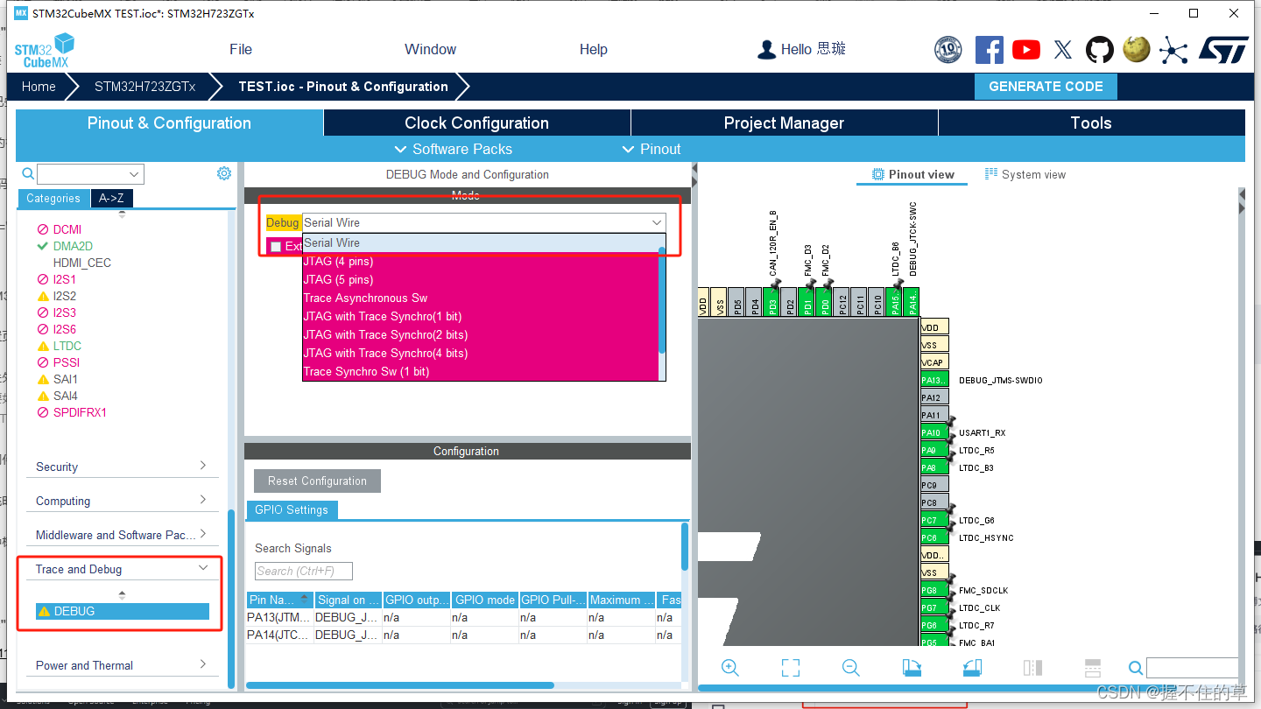Switch to Project Manager tab
The height and width of the screenshot is (709, 1261).
tap(784, 123)
